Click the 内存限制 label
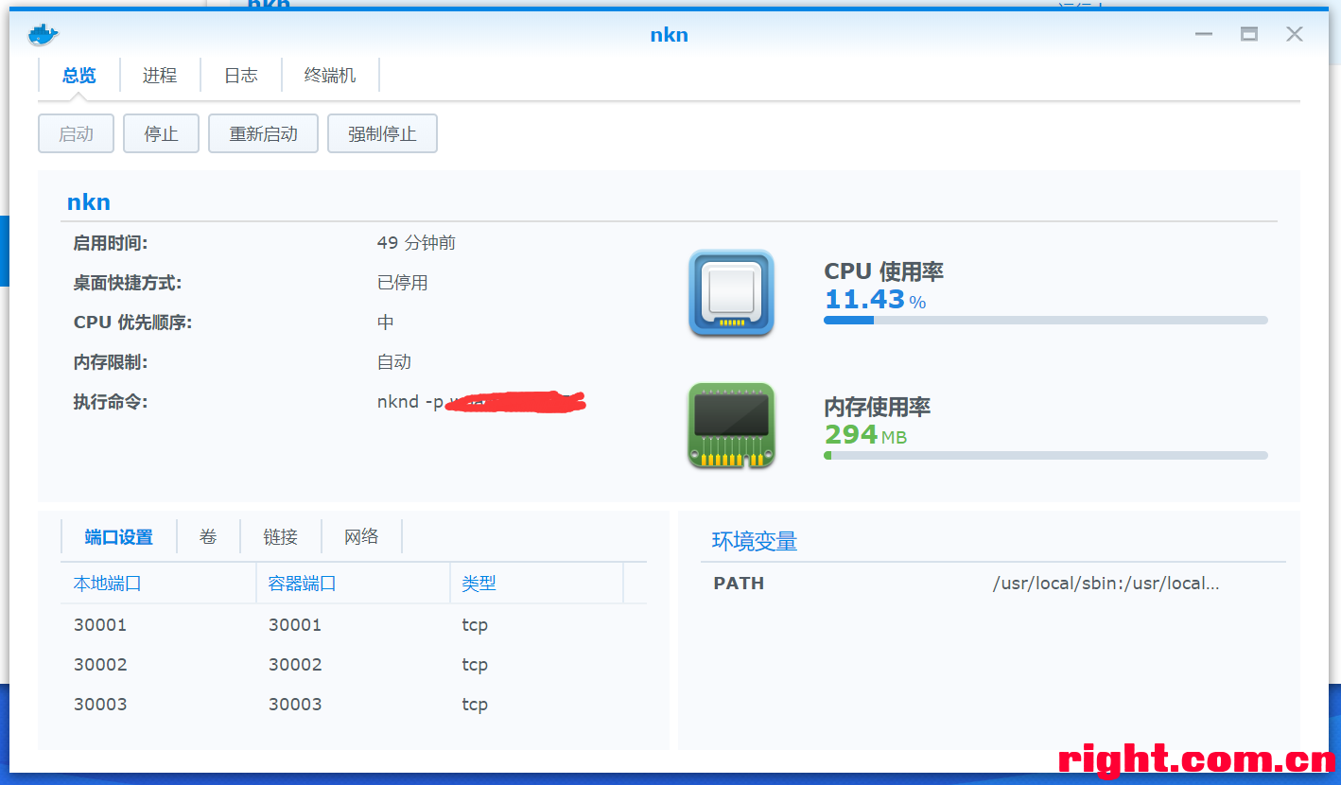Screen dimensions: 1341x785 (x=111, y=362)
